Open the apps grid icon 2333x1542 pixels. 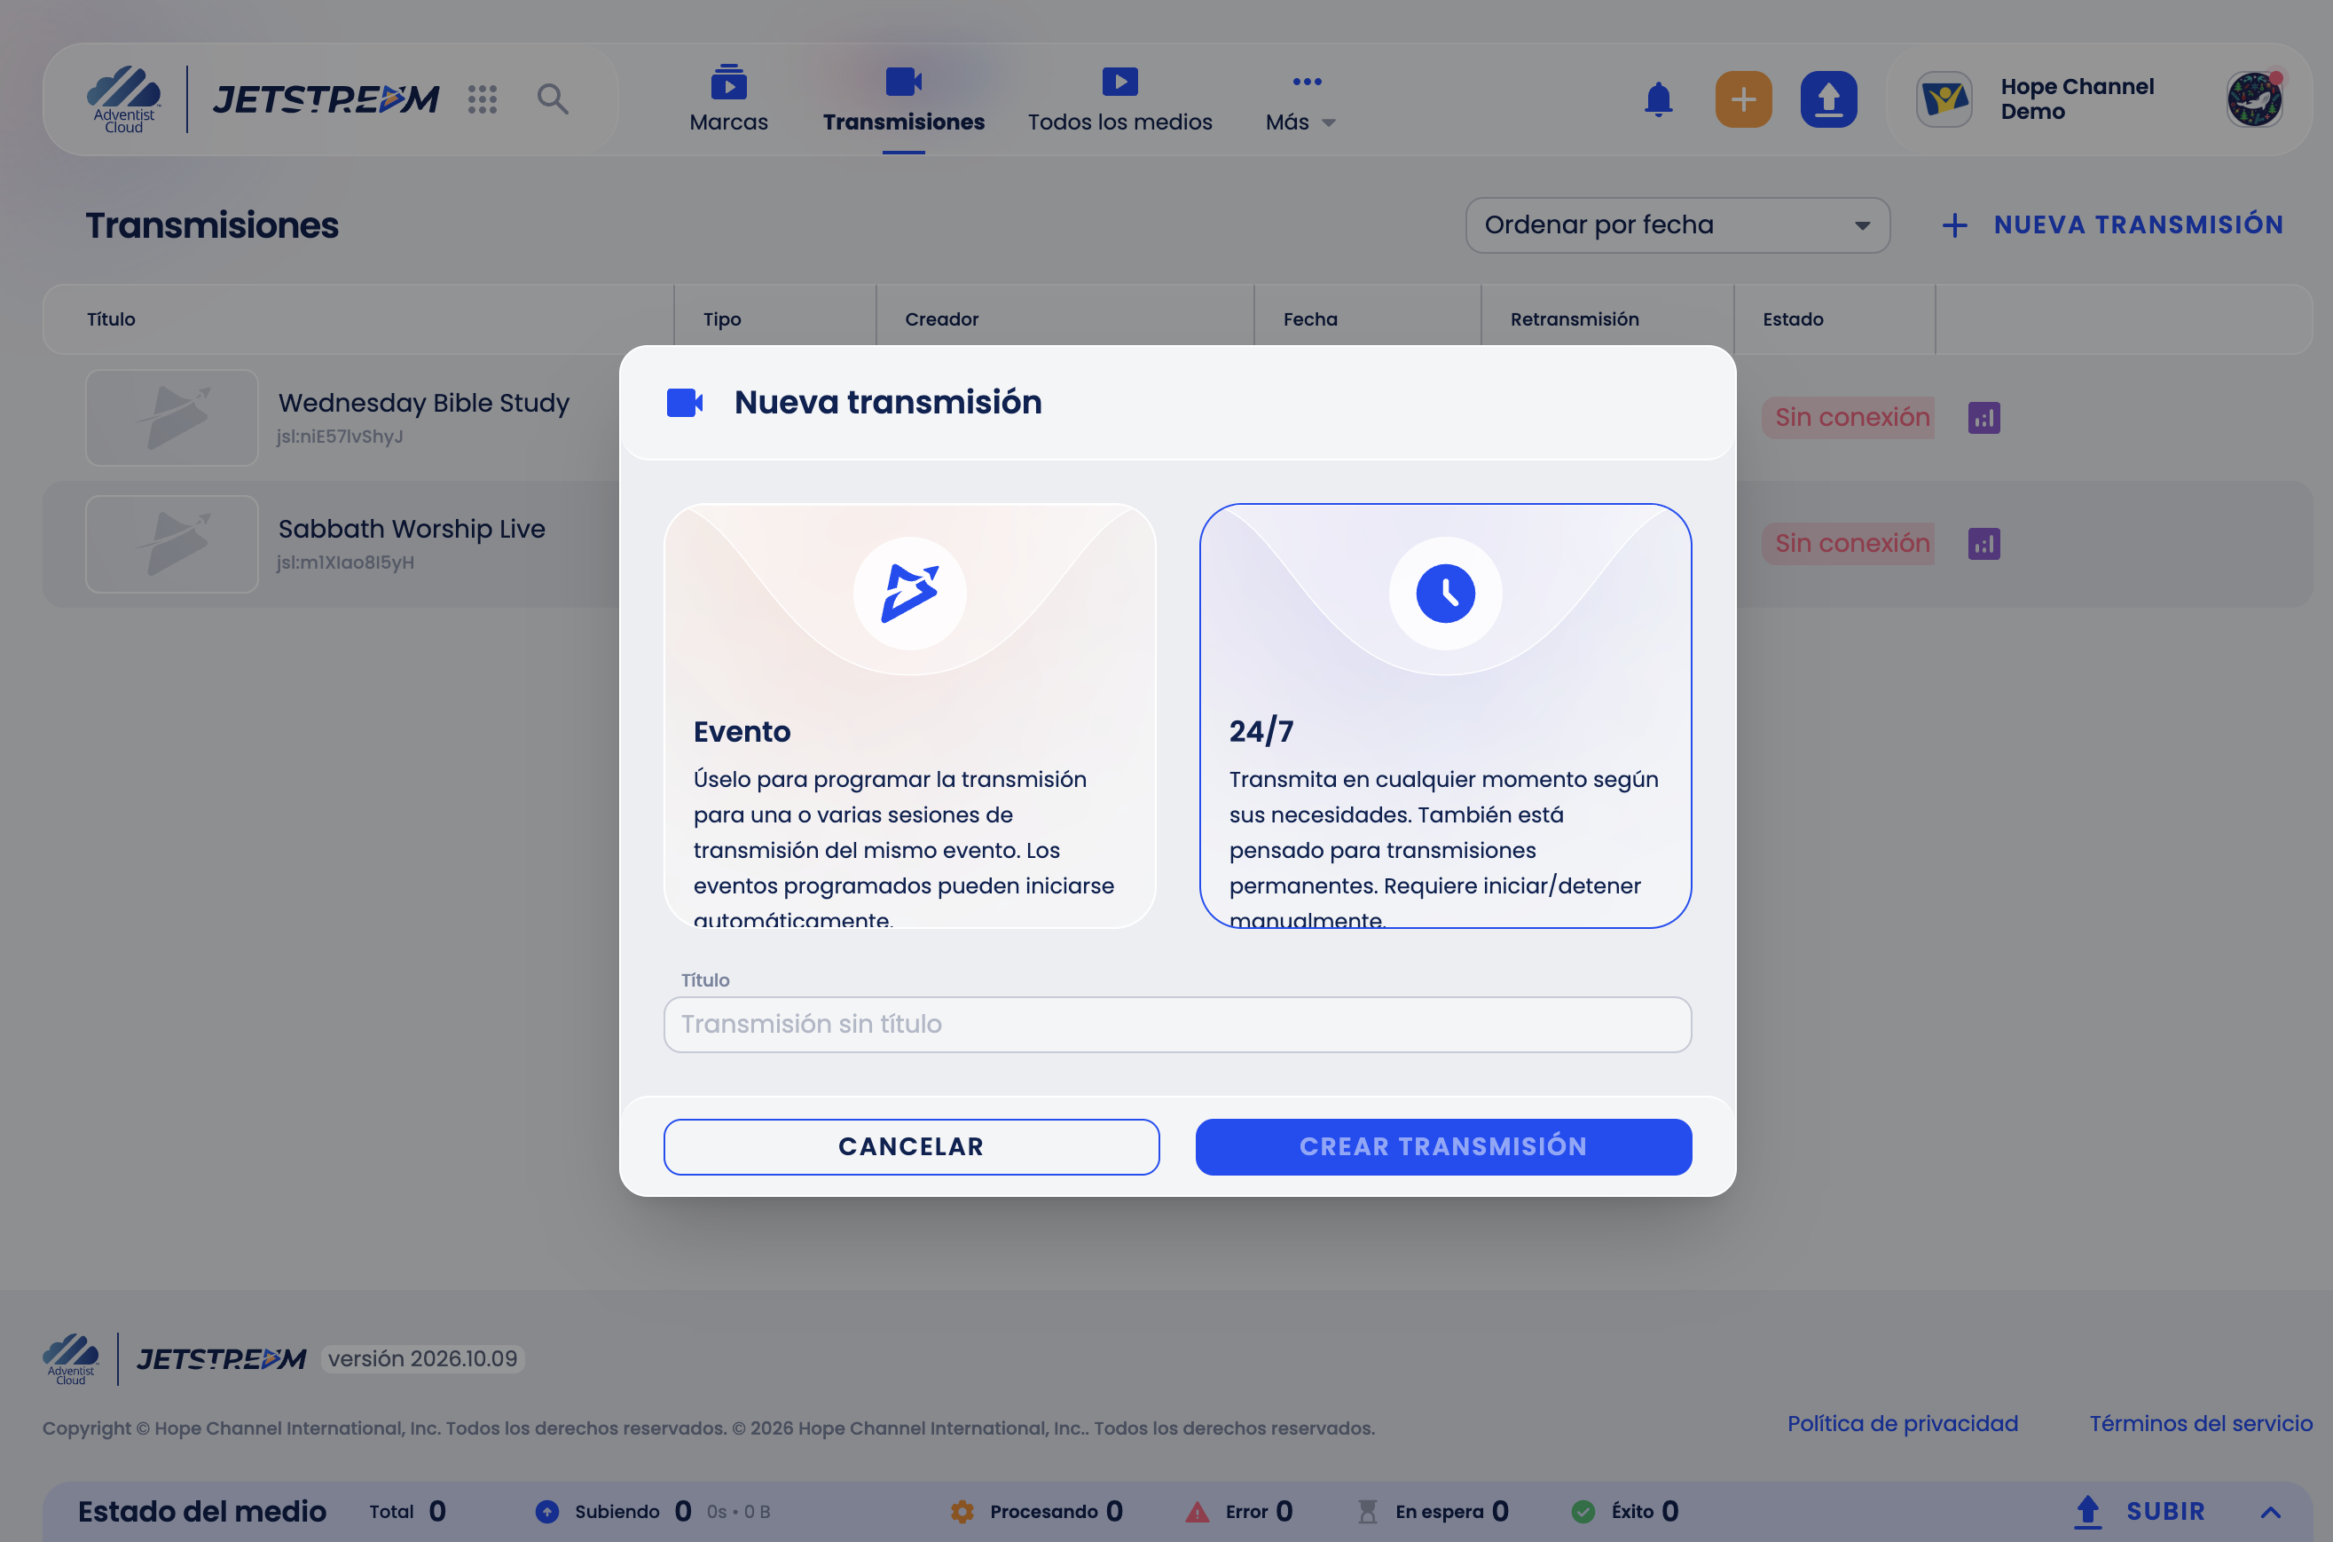tap(482, 99)
